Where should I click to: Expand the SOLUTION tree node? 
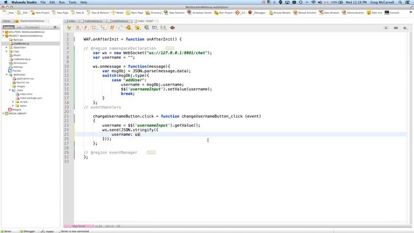pyautogui.click(x=3, y=32)
